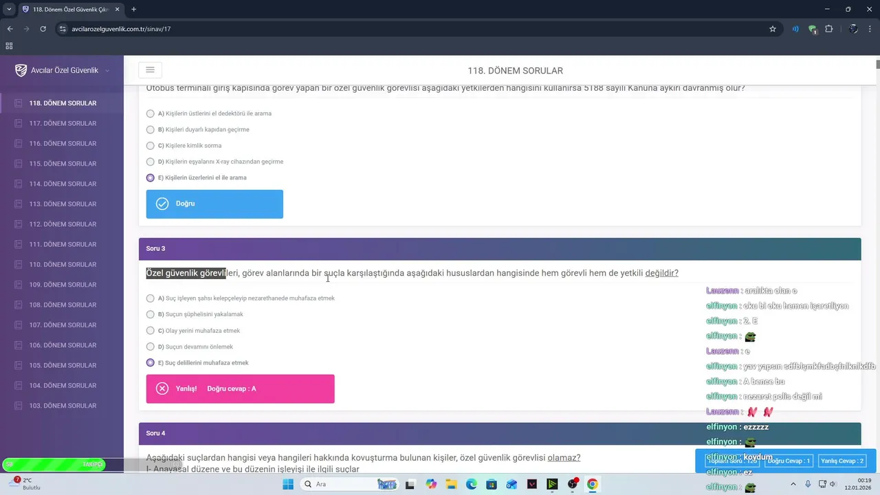
Task: Open the blue sound-wave extension icon
Action: 795,29
